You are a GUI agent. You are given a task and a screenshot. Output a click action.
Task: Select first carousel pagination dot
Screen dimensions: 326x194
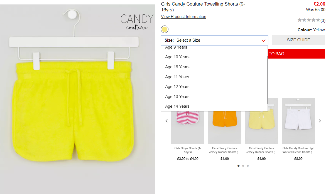(x=239, y=166)
